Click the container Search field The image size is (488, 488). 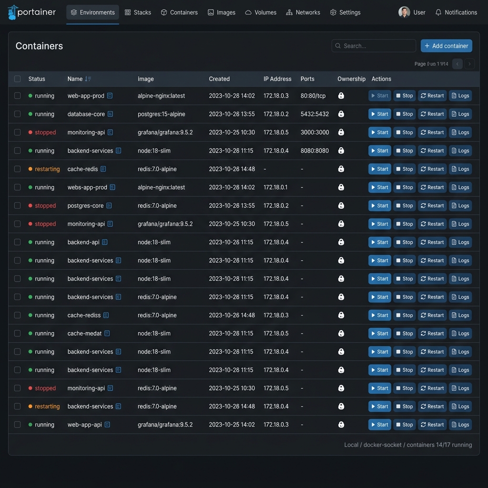click(x=374, y=46)
